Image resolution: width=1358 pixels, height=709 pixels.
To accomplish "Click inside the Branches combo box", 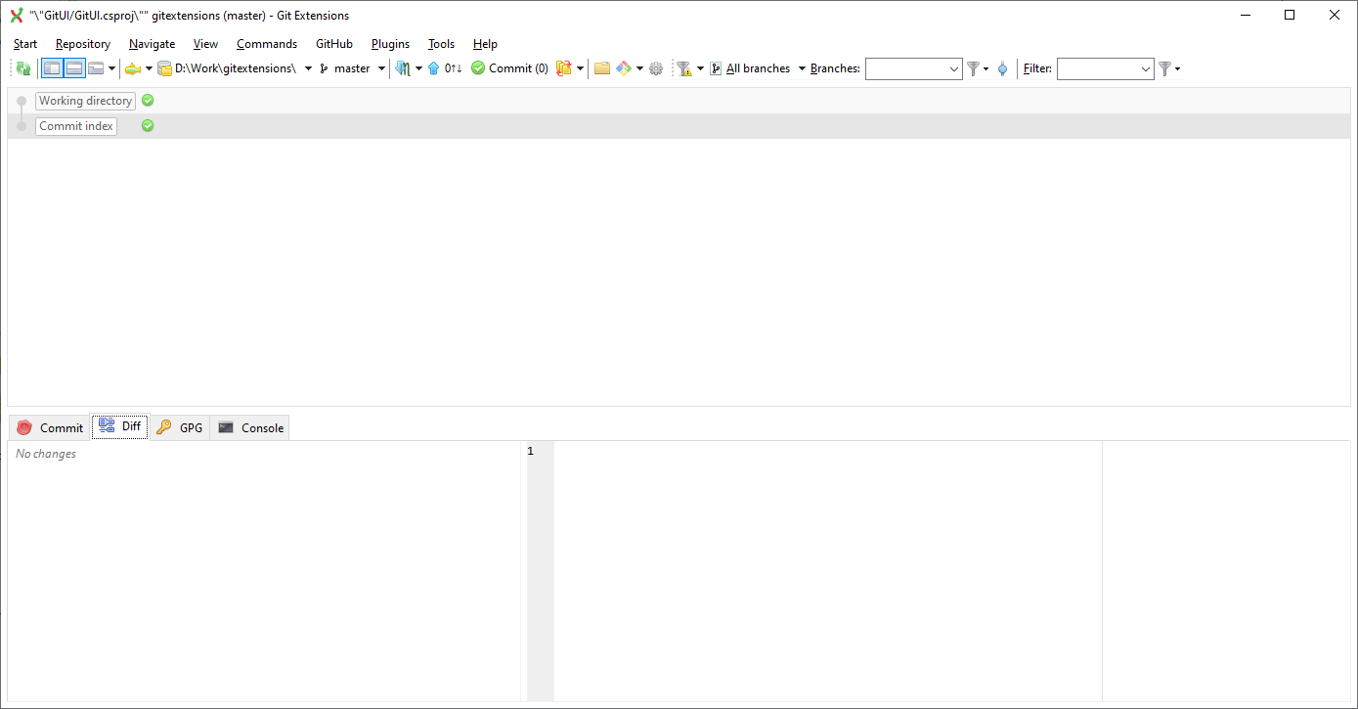I will 909,68.
